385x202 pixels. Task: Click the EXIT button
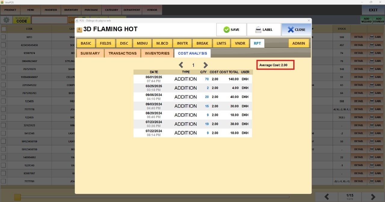click(373, 10)
